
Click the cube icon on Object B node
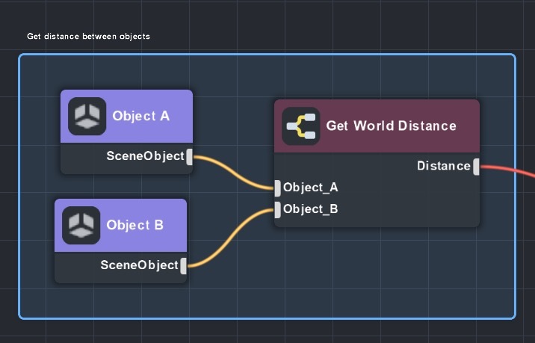tap(81, 225)
